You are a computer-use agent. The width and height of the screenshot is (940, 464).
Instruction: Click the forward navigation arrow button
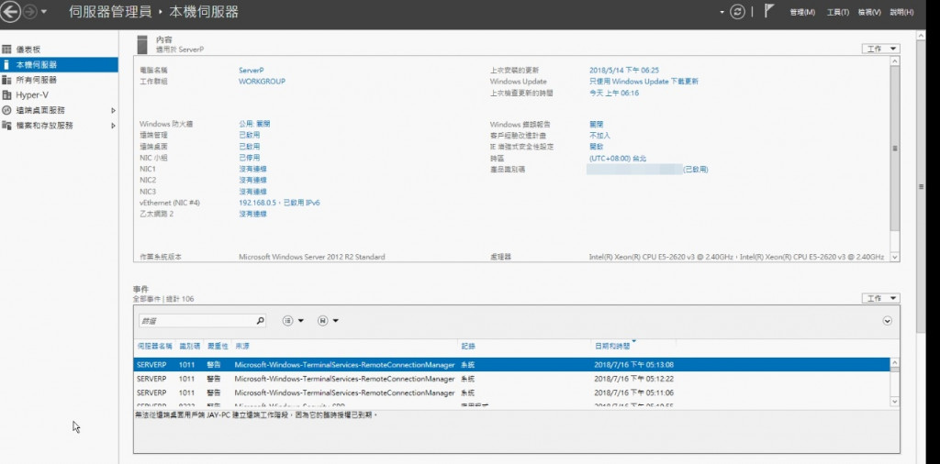point(30,11)
